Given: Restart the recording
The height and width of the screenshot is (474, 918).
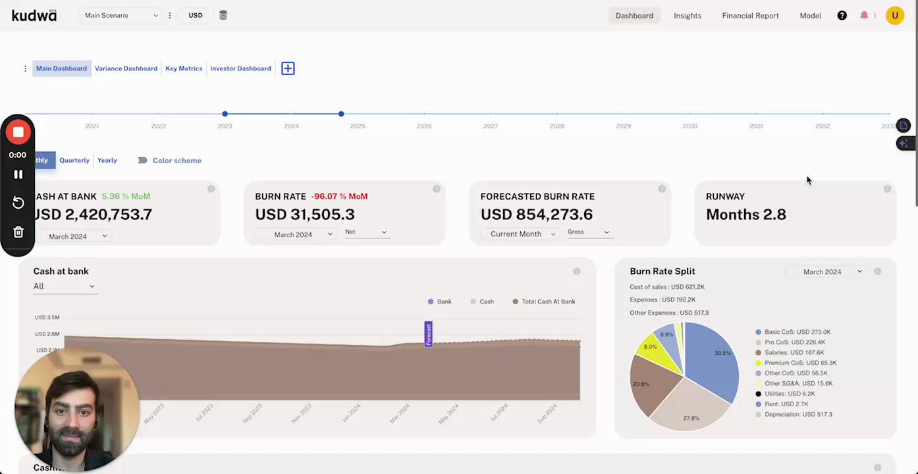Looking at the screenshot, I should tap(18, 203).
